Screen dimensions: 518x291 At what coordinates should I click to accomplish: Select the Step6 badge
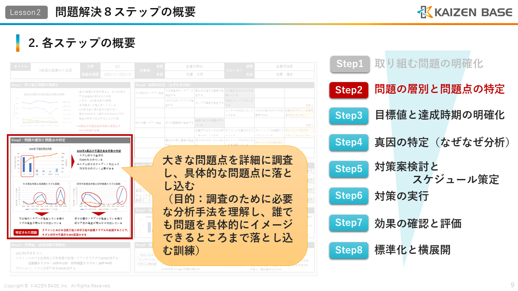(x=349, y=196)
